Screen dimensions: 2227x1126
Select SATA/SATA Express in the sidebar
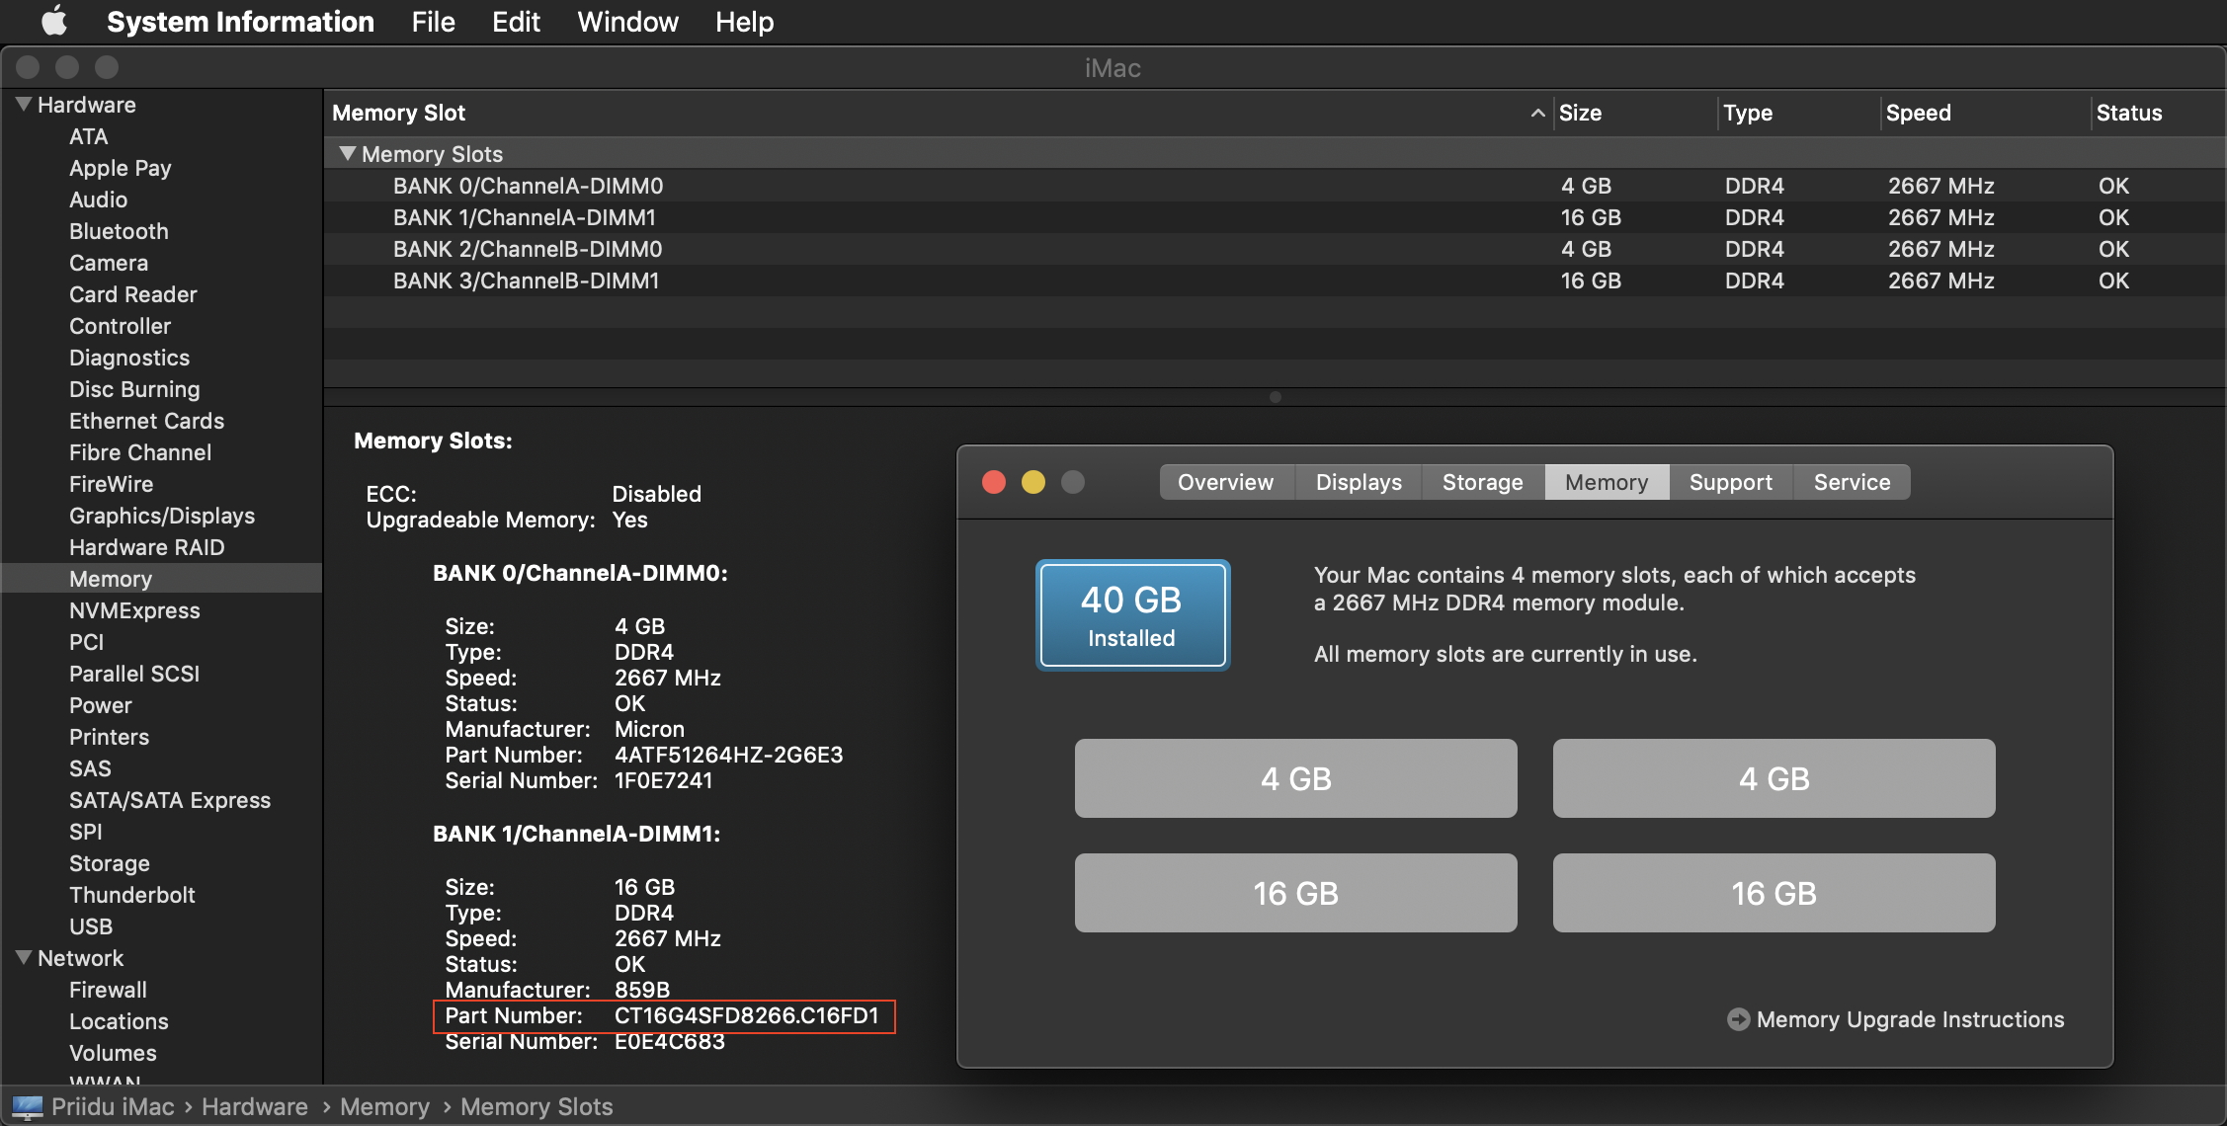170,800
